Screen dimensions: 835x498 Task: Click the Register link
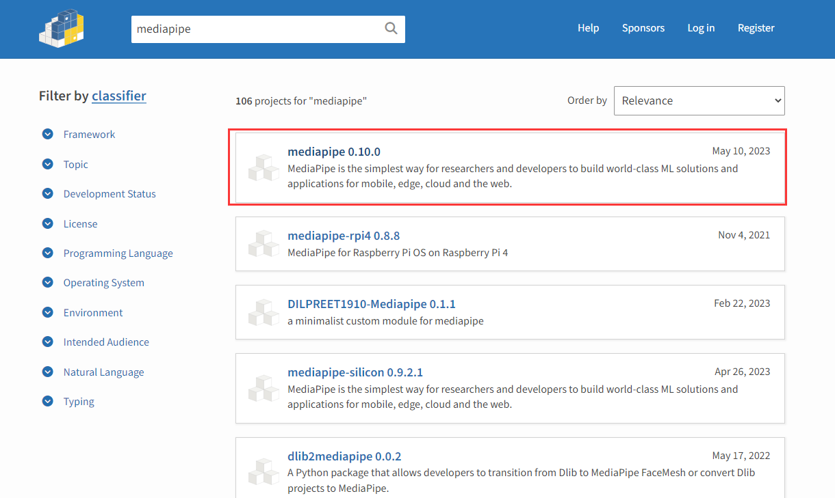[x=756, y=28]
